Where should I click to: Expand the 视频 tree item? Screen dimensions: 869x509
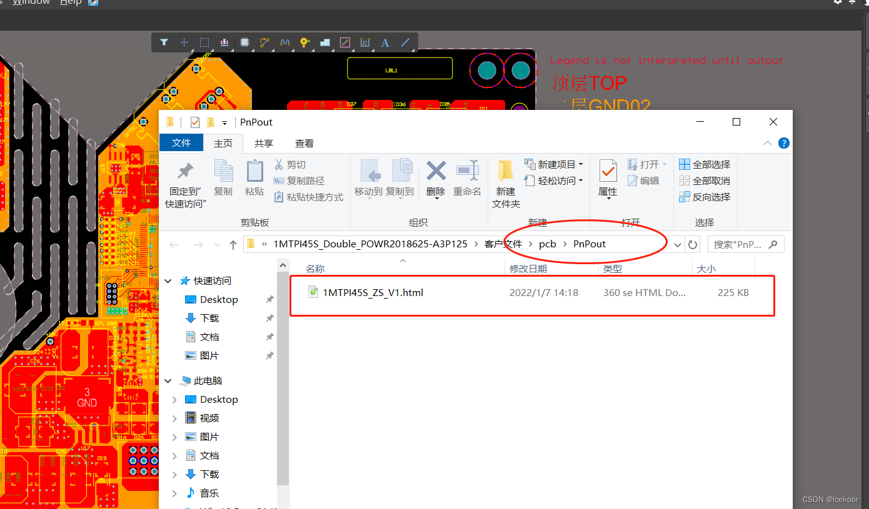(175, 418)
